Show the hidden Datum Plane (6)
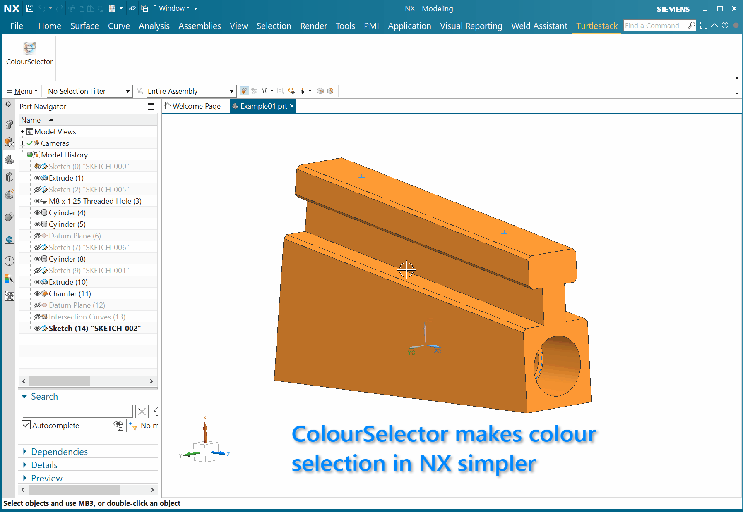 tap(37, 236)
